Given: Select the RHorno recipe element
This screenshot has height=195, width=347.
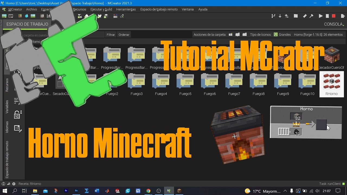Looking at the screenshot, I should (332, 84).
